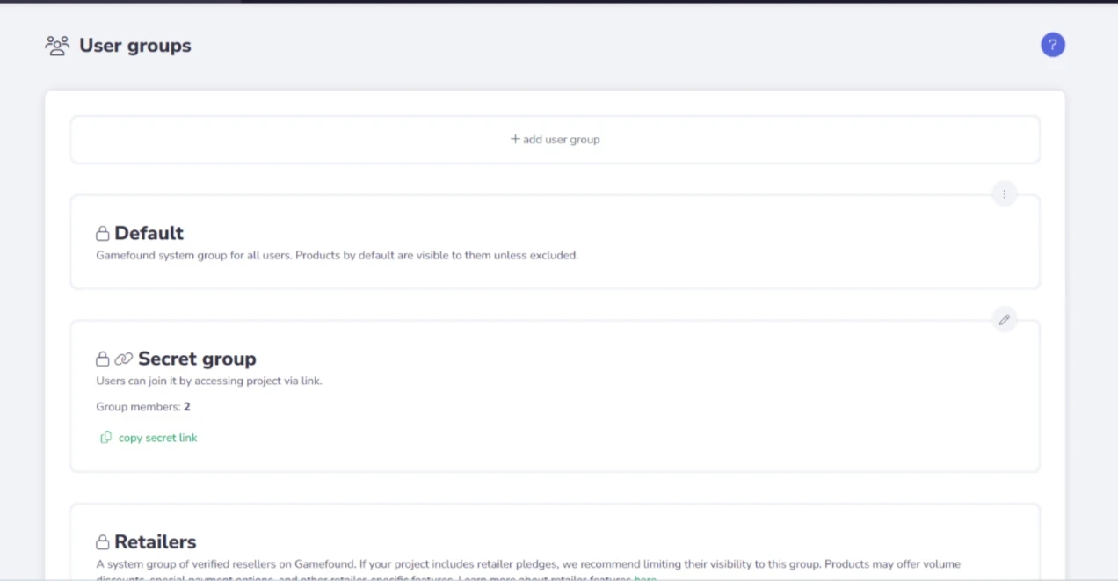Edit Secret group with pencil icon
Screen dimensions: 1118x581
[1005, 320]
